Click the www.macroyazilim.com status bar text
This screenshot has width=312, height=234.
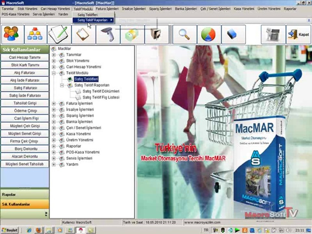click(x=202, y=222)
